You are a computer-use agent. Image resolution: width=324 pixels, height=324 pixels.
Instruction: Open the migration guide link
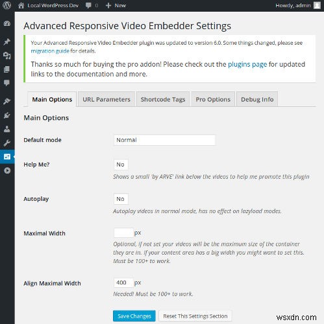(50, 51)
